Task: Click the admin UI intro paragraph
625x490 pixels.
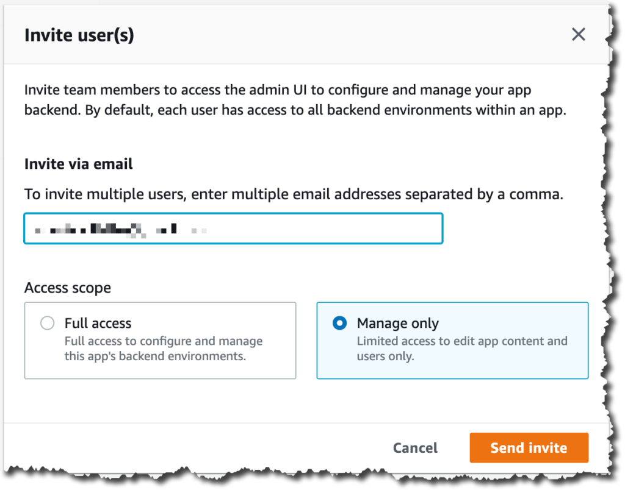Action: coord(295,100)
